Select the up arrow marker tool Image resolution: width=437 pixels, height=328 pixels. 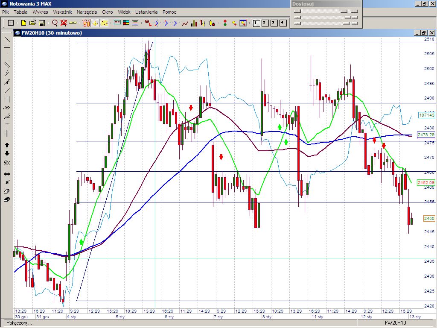[7, 145]
